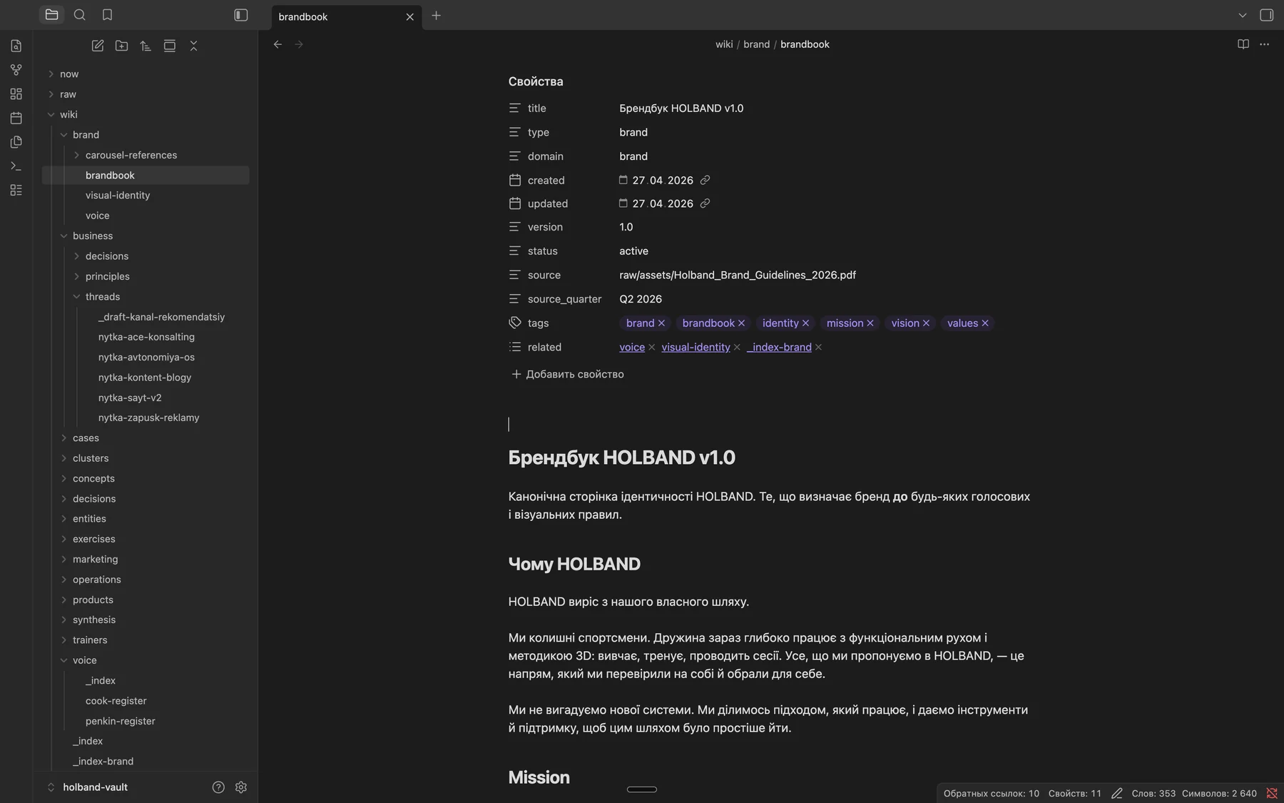Viewport: 1284px width, 803px height.
Task: Open daily note calendar icon
Action: pos(16,118)
